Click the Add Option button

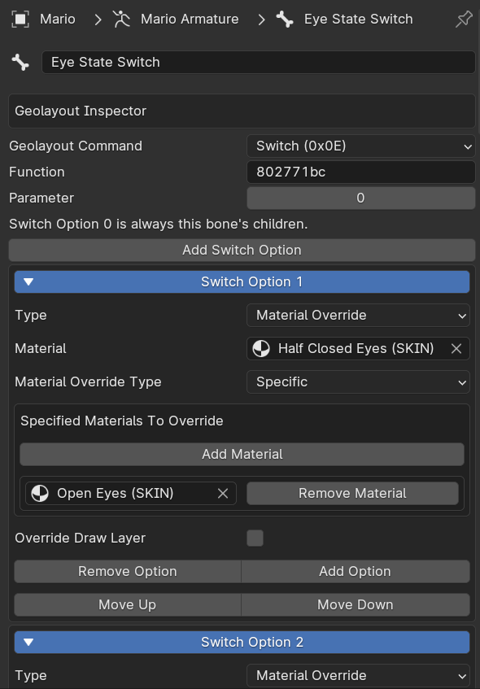coord(356,571)
